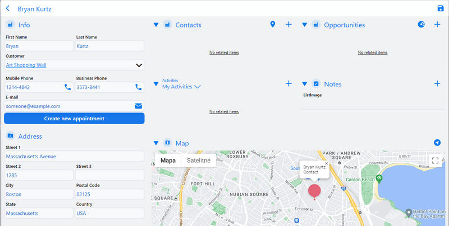This screenshot has width=449, height=226.
Task: Select the Mapa map view tab
Action: point(168,161)
